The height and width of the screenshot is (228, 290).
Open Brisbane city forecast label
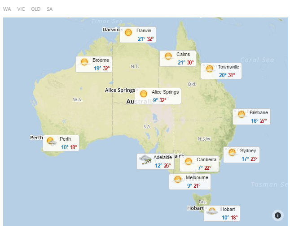[x=259, y=112]
